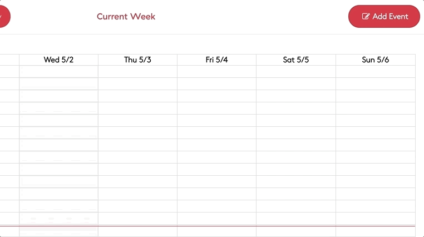Select the Thu 5/3 column header
The height and width of the screenshot is (237, 424).
coord(137,60)
